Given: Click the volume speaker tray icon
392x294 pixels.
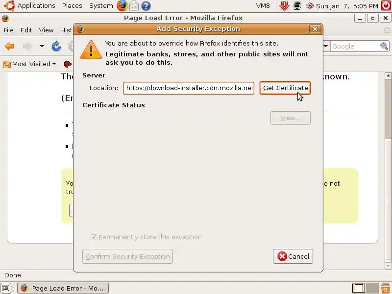Looking at the screenshot, I should click(x=310, y=6).
